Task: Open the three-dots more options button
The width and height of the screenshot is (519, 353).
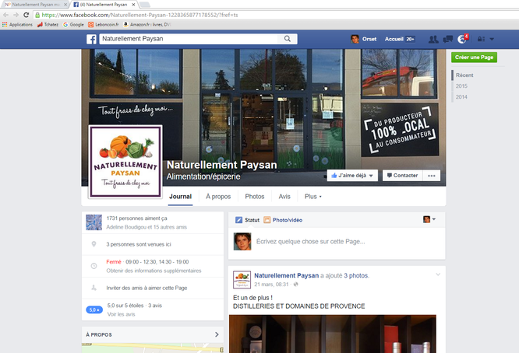Action: pyautogui.click(x=431, y=176)
